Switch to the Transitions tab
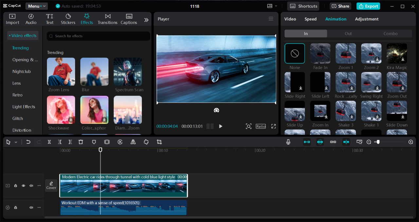 click(x=107, y=19)
